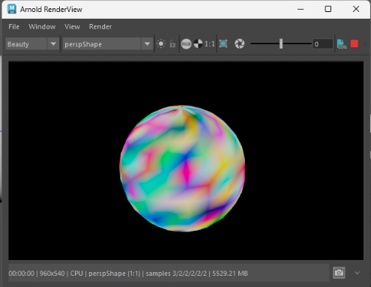This screenshot has height=287, width=371.
Task: Minimize the Arnold RenderView window
Action: [x=301, y=9]
